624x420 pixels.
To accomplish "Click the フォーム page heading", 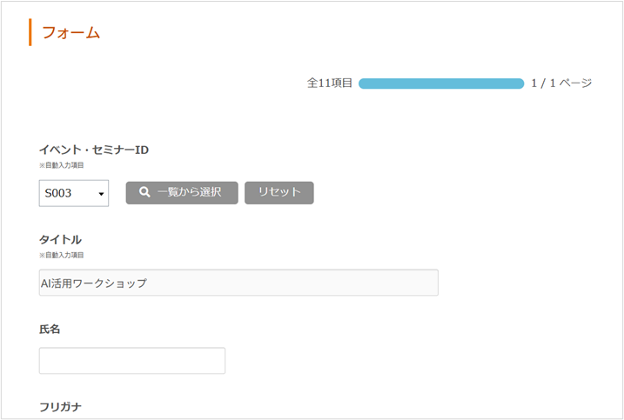I will click(71, 33).
